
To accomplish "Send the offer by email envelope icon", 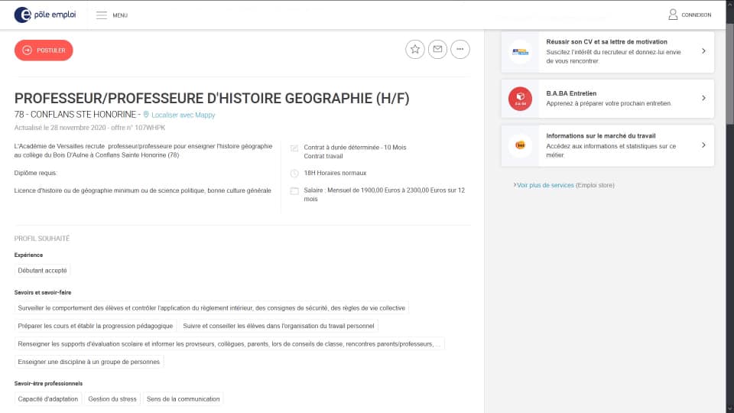I will point(437,49).
